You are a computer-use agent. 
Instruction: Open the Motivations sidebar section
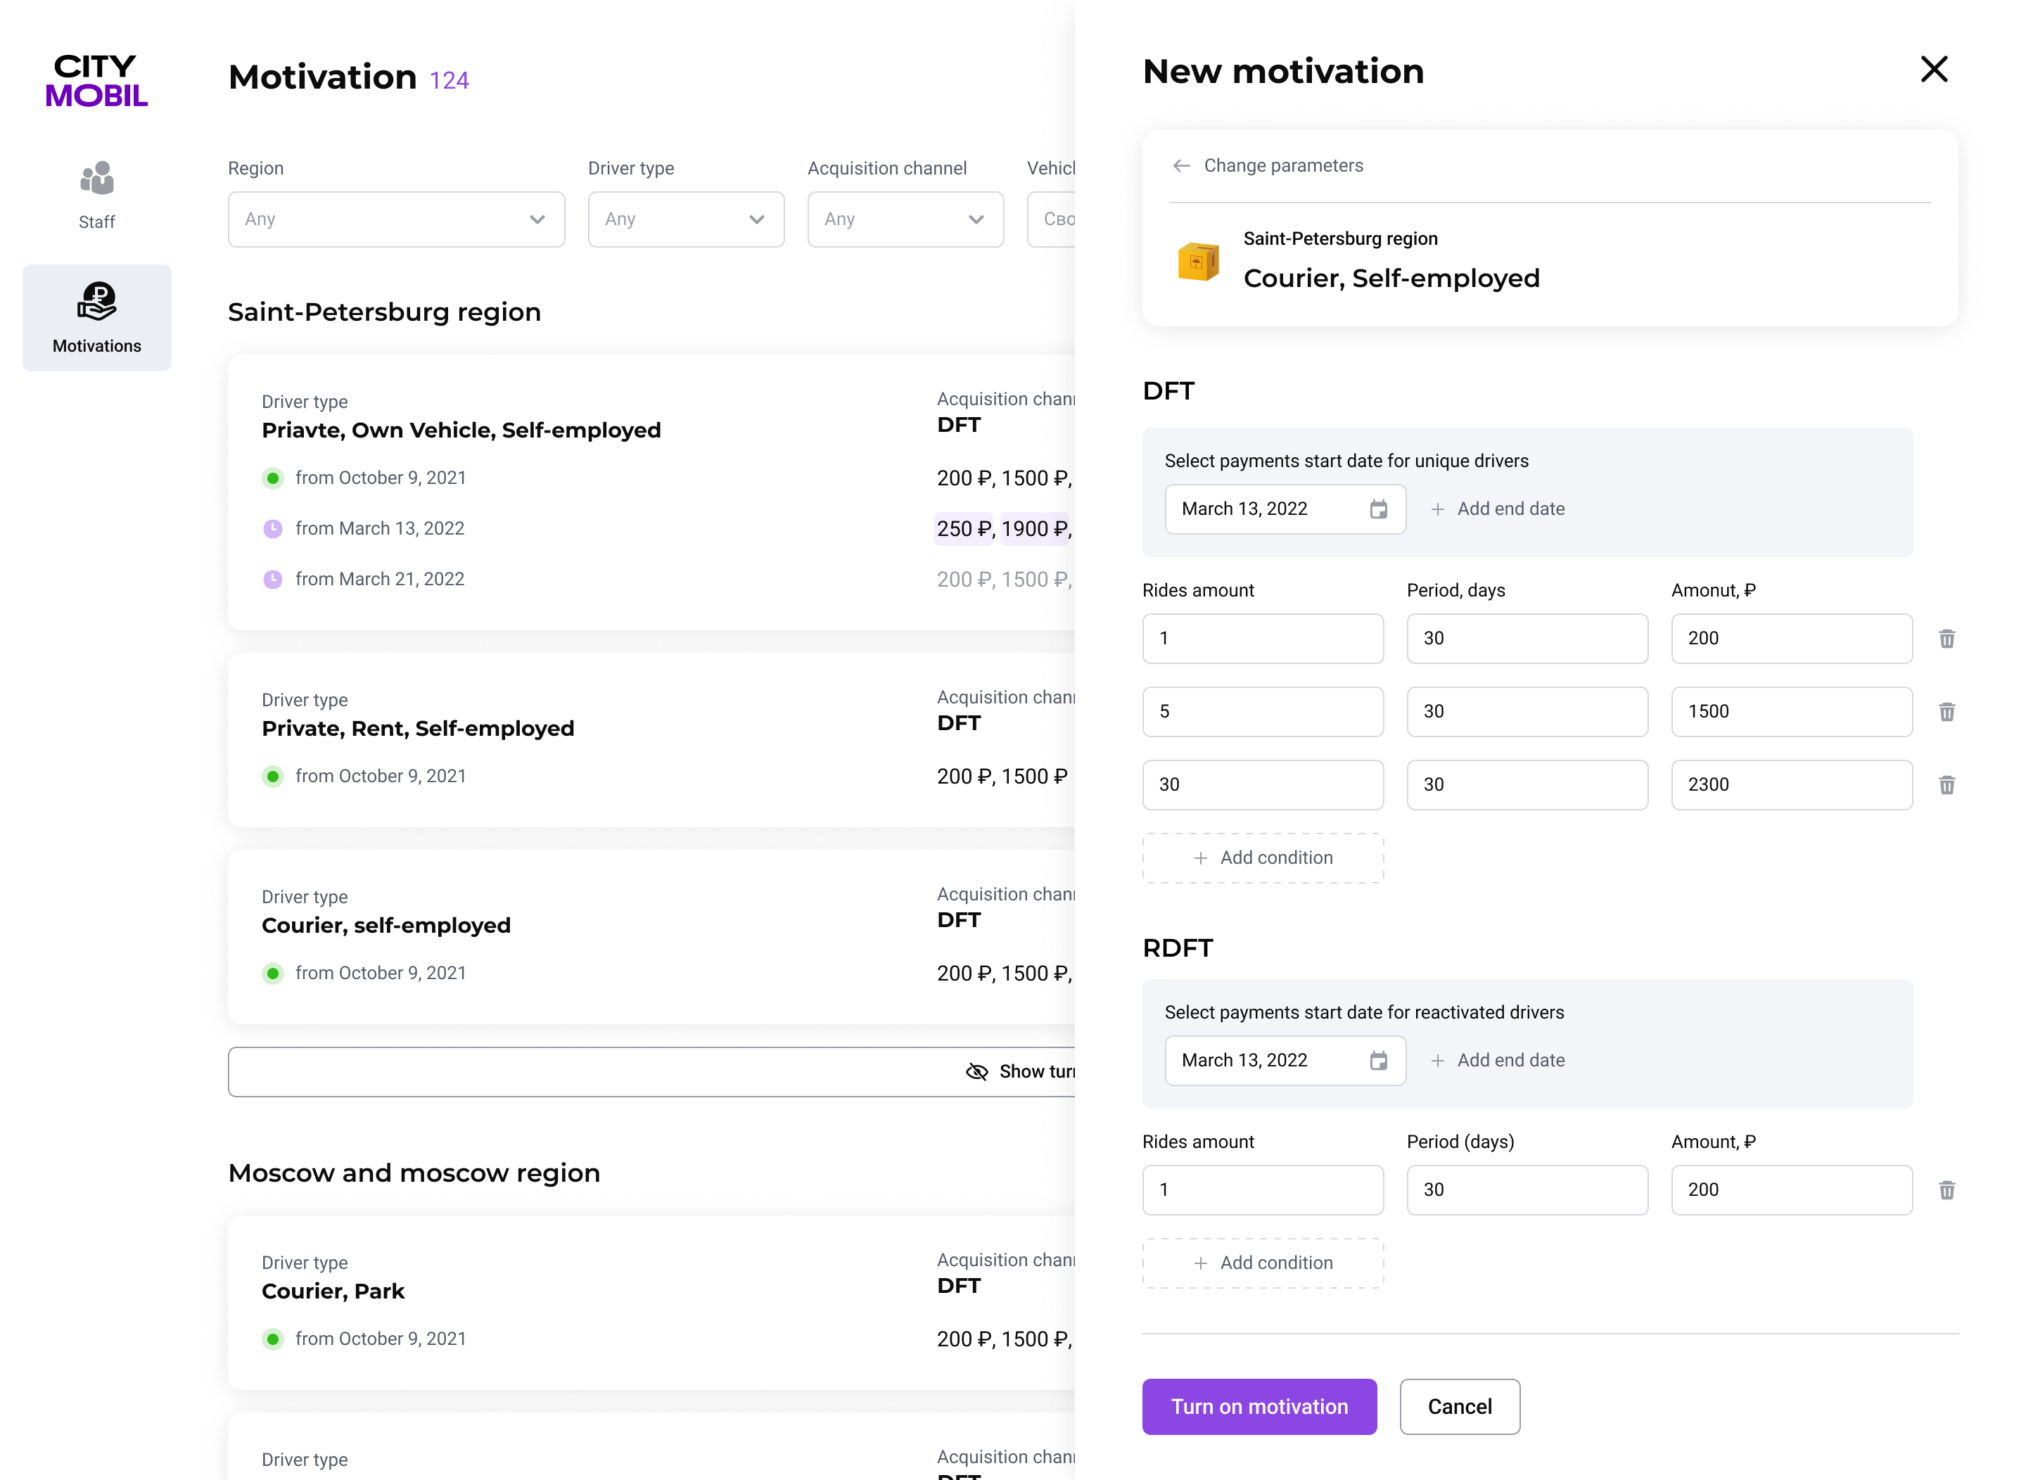pyautogui.click(x=97, y=318)
